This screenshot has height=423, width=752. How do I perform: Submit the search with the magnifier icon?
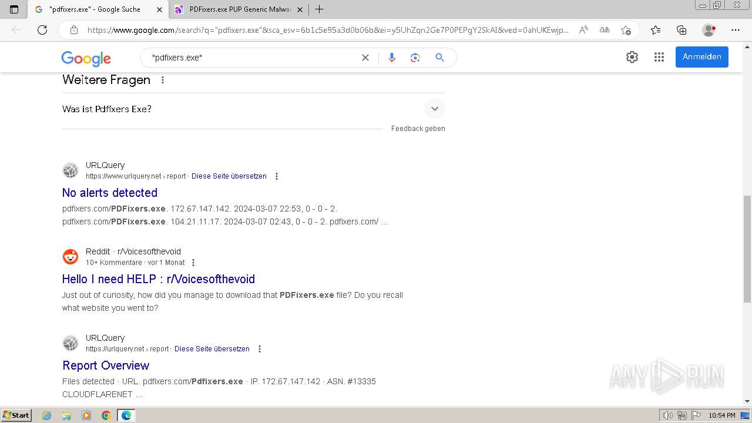click(439, 58)
